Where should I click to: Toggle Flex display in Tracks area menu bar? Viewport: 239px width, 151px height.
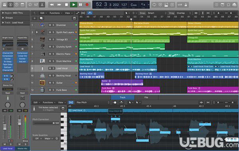[x=83, y=13]
